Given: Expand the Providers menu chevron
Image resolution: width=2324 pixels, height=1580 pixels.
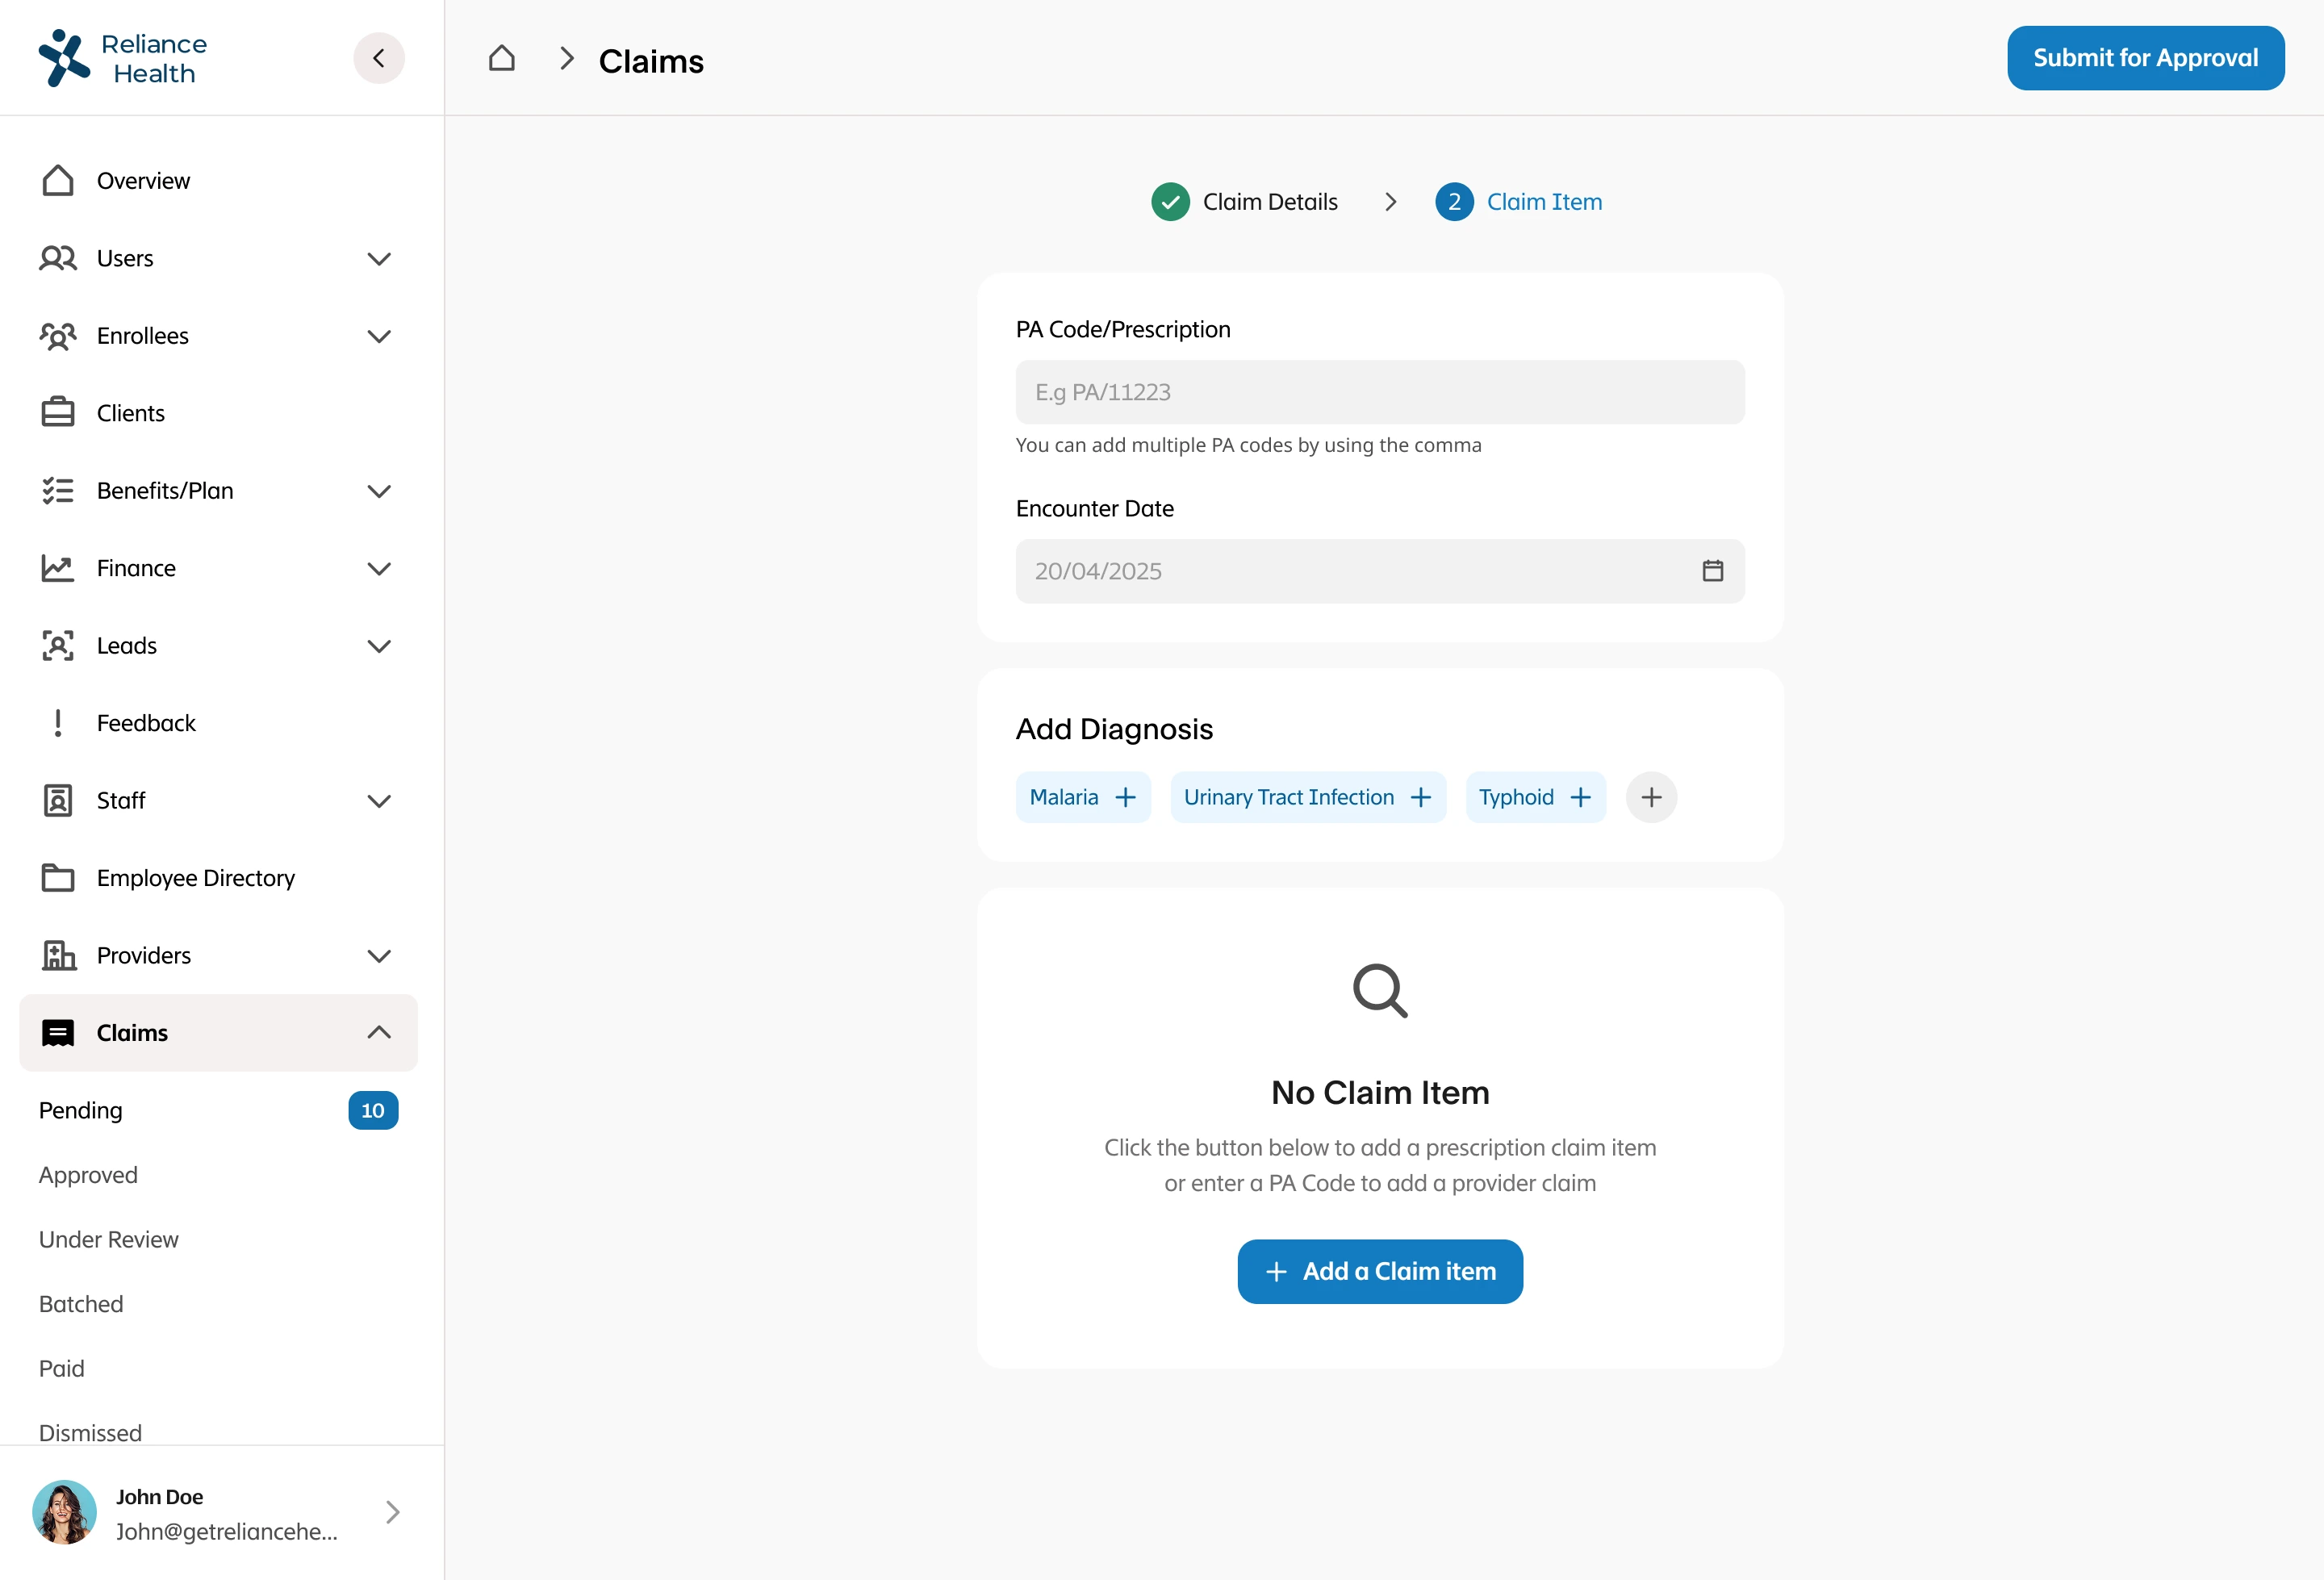Looking at the screenshot, I should tap(378, 956).
